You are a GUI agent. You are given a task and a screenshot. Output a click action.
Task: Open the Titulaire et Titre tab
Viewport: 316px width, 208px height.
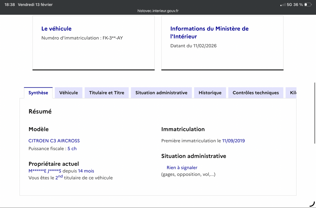tap(107, 93)
